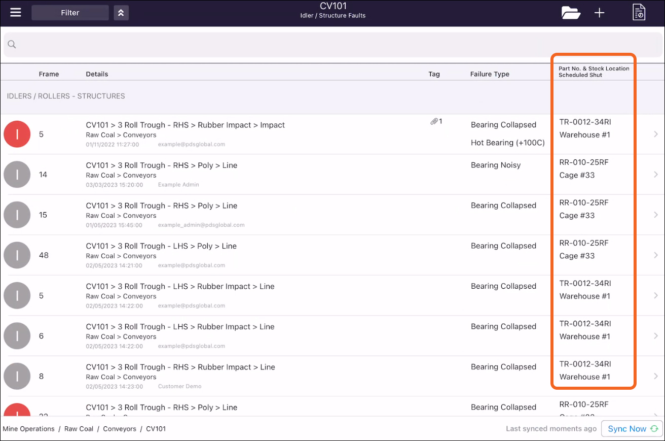
Task: Click grey status circle for Frame 6
Action: click(x=17, y=336)
